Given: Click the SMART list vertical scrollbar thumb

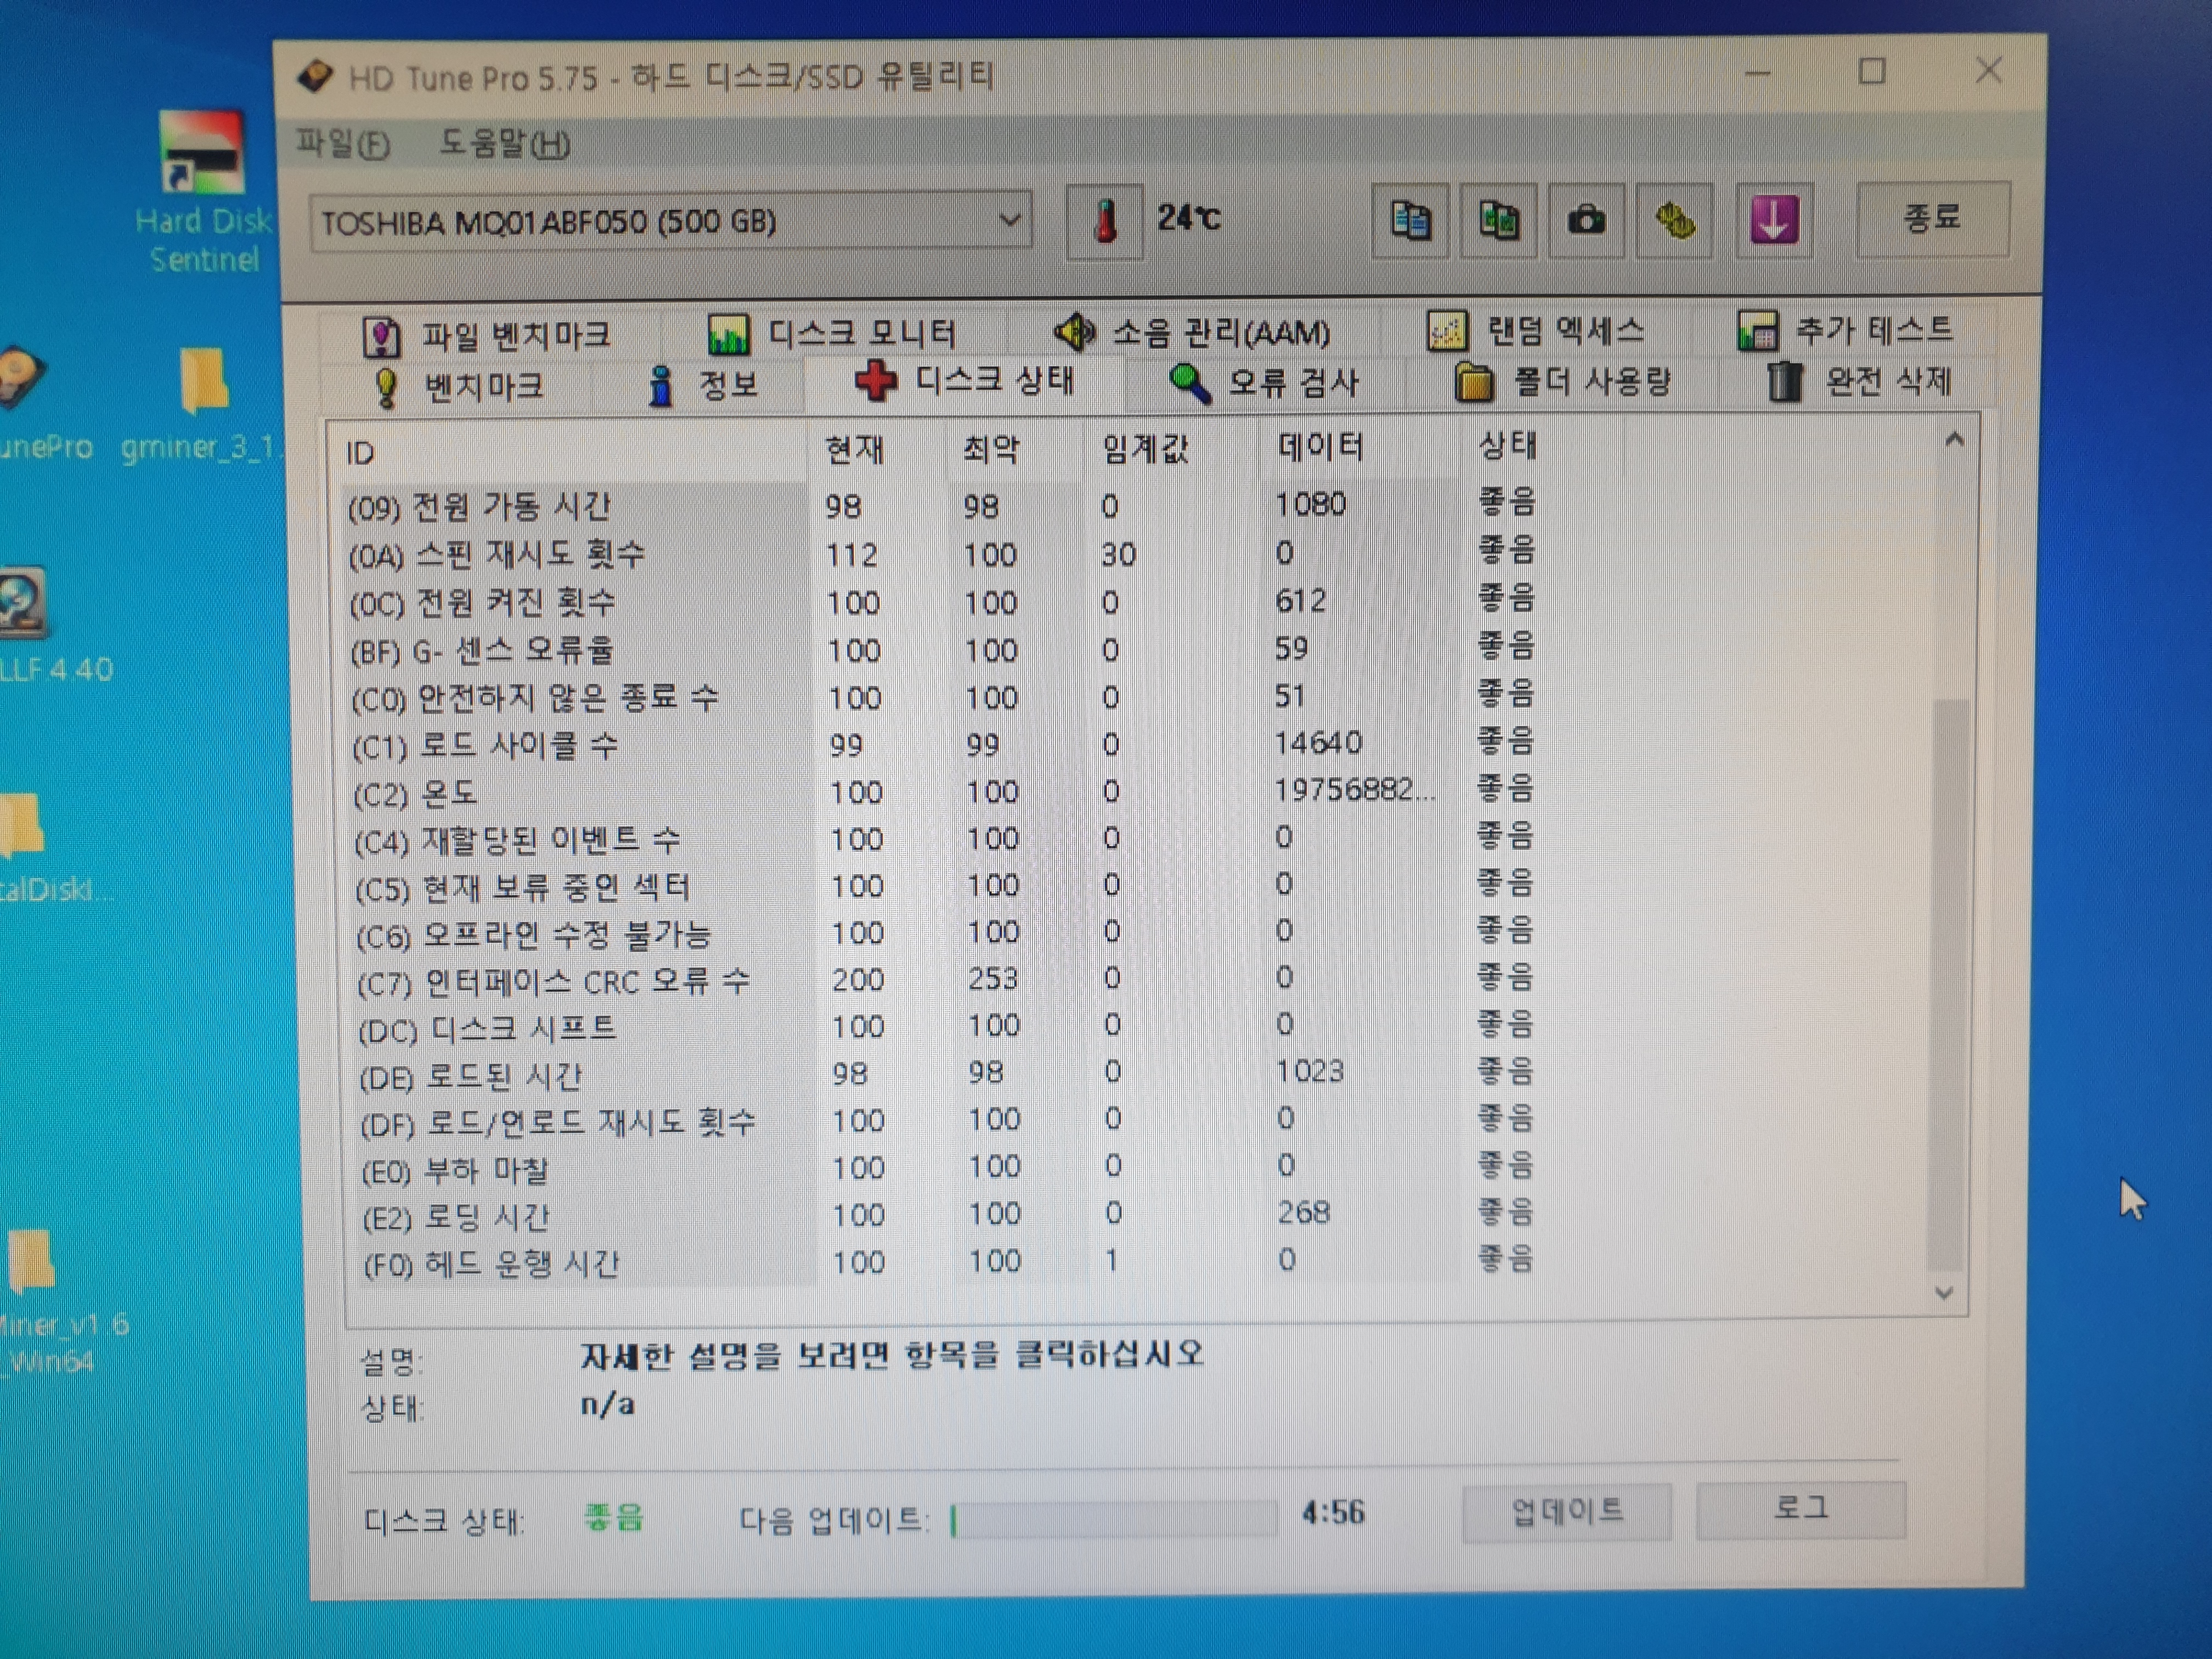Looking at the screenshot, I should 1948,985.
